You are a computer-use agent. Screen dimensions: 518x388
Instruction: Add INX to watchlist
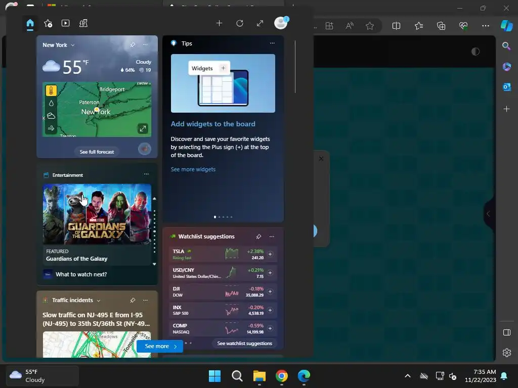270,310
